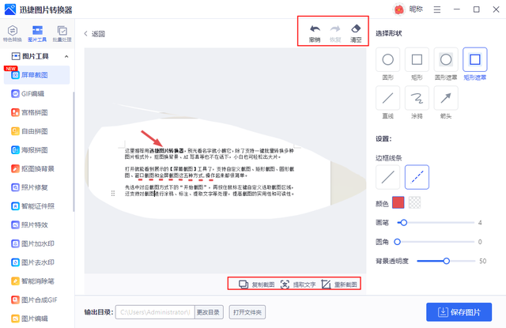Switch to the 批量处理 tab
The image size is (506, 328).
click(62, 33)
